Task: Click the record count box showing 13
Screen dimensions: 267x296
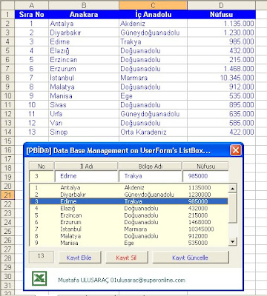Action: (42, 257)
